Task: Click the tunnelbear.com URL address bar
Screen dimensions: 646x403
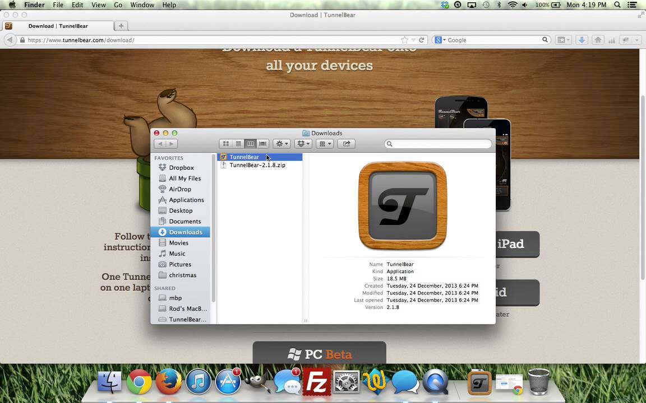Action: (209, 40)
